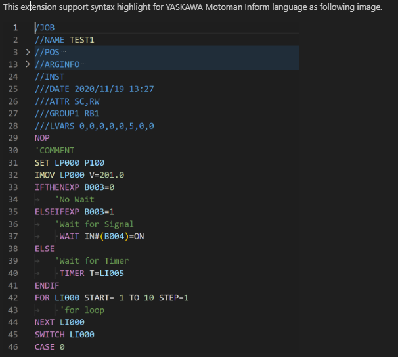This screenshot has width=398, height=357.
Task: Click line number 24 in the gutter
Action: (x=13, y=77)
